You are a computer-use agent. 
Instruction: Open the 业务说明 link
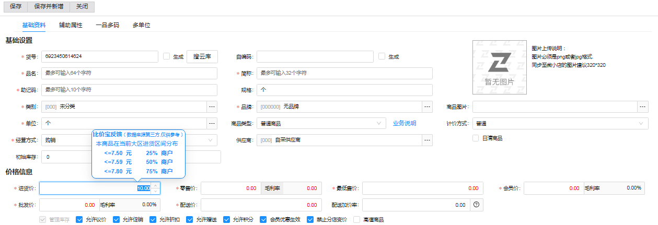(405, 123)
